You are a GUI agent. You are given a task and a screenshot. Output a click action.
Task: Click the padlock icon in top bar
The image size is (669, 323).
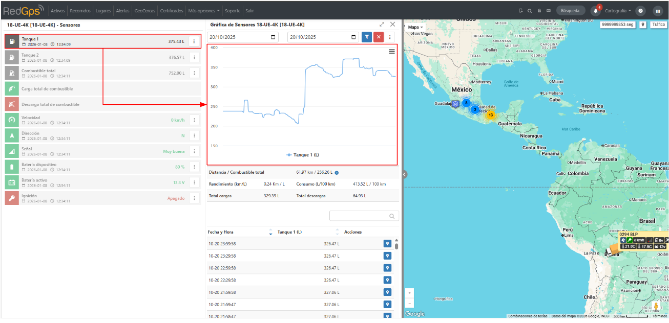[x=539, y=10]
